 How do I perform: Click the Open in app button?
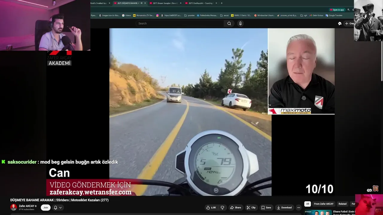tap(337, 10)
